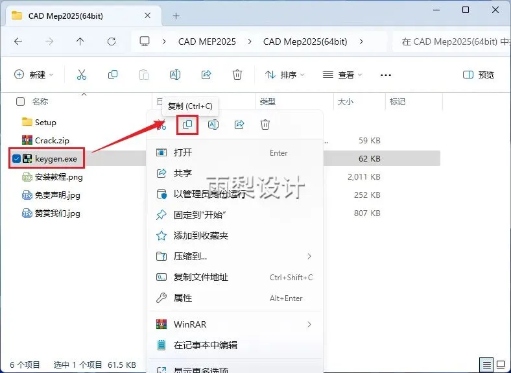Toggle the 预览 preview pane
This screenshot has height=373, width=511.
pos(479,75)
